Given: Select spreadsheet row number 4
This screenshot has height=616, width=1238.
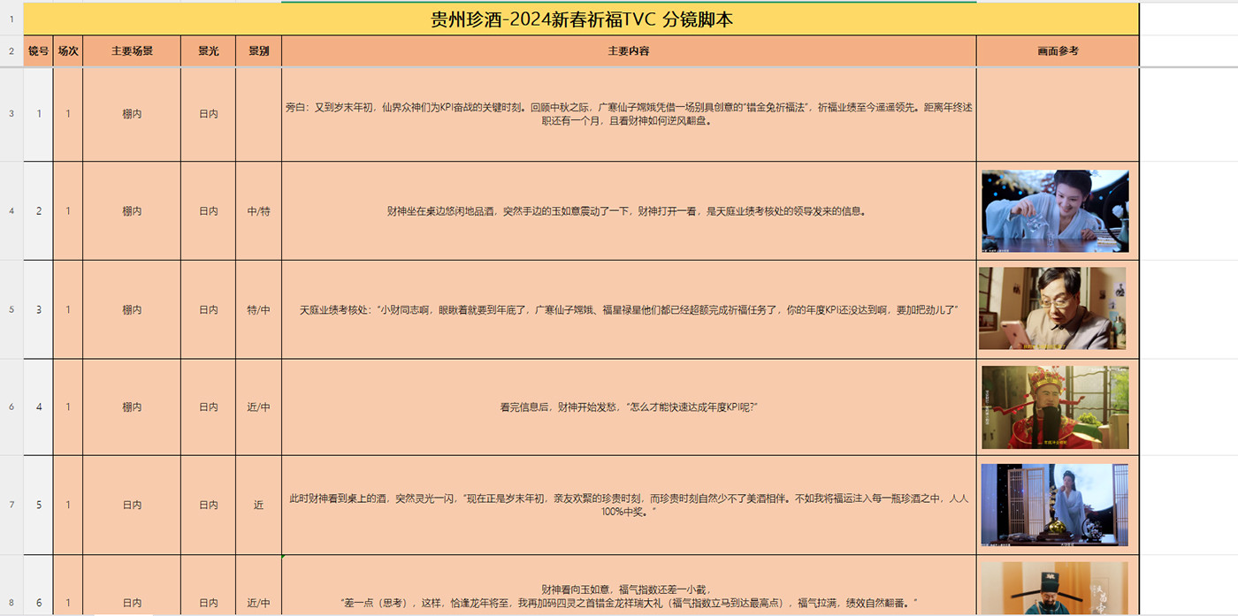Looking at the screenshot, I should [11, 211].
